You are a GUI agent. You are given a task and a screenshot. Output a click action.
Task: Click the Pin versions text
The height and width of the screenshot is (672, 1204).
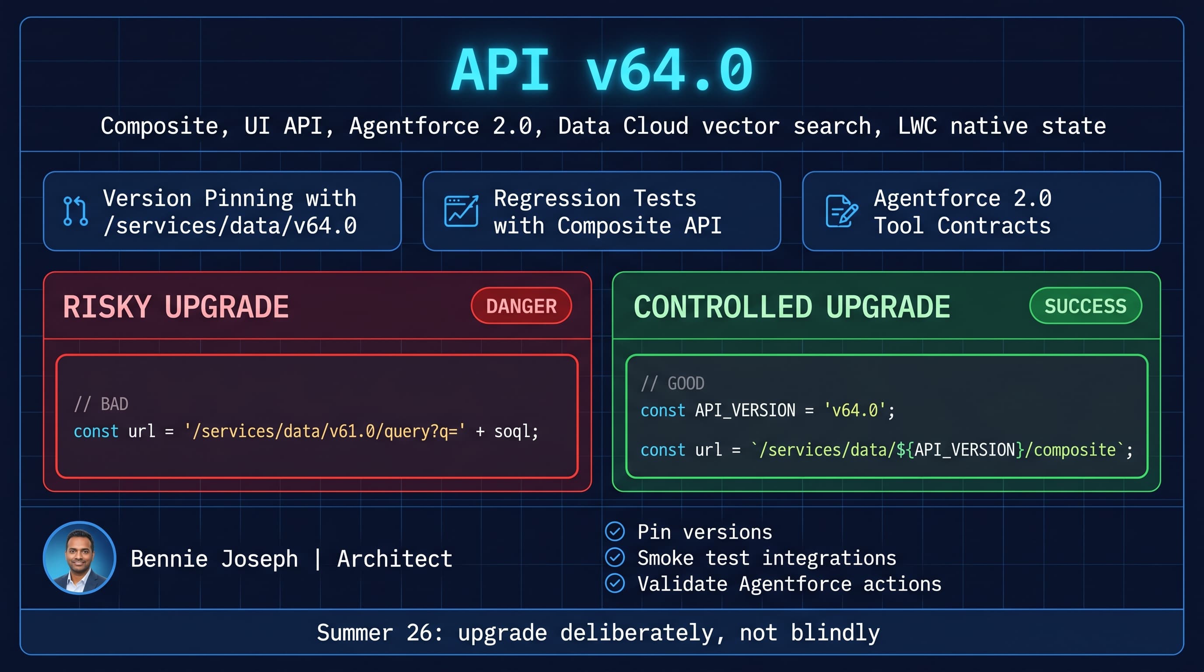[705, 532]
